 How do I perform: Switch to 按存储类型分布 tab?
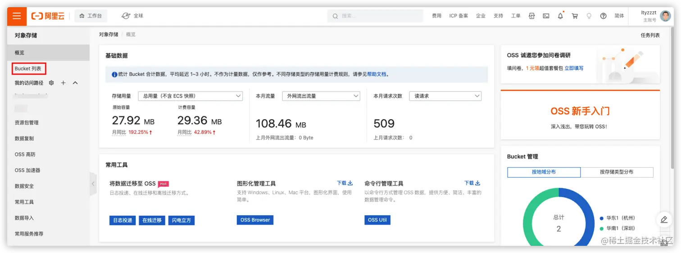coord(617,172)
